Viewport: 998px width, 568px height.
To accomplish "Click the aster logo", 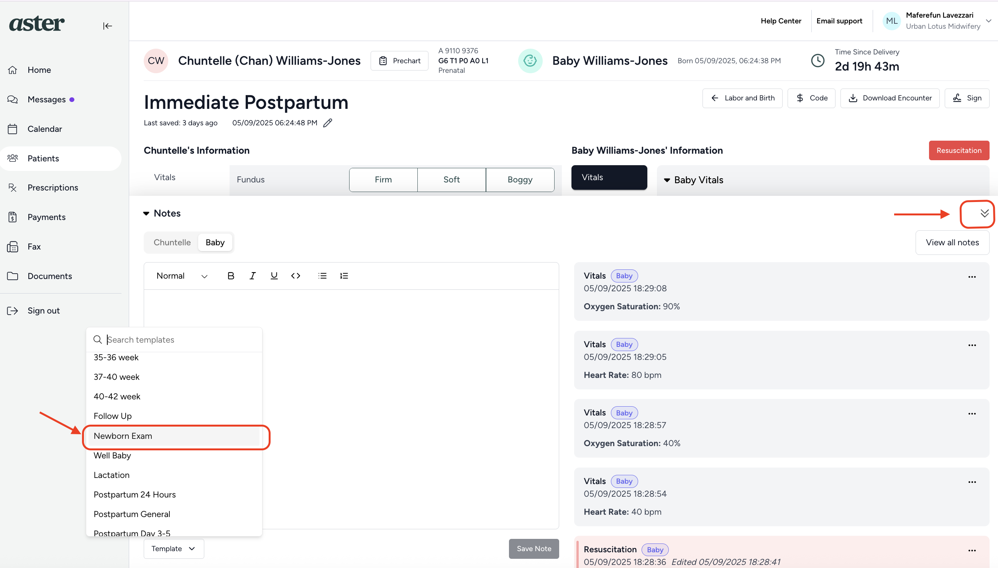I will click(37, 23).
